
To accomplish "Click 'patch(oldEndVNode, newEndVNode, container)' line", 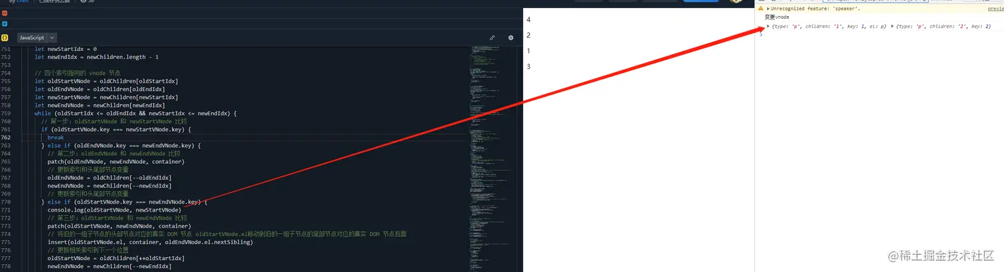I will coord(116,161).
